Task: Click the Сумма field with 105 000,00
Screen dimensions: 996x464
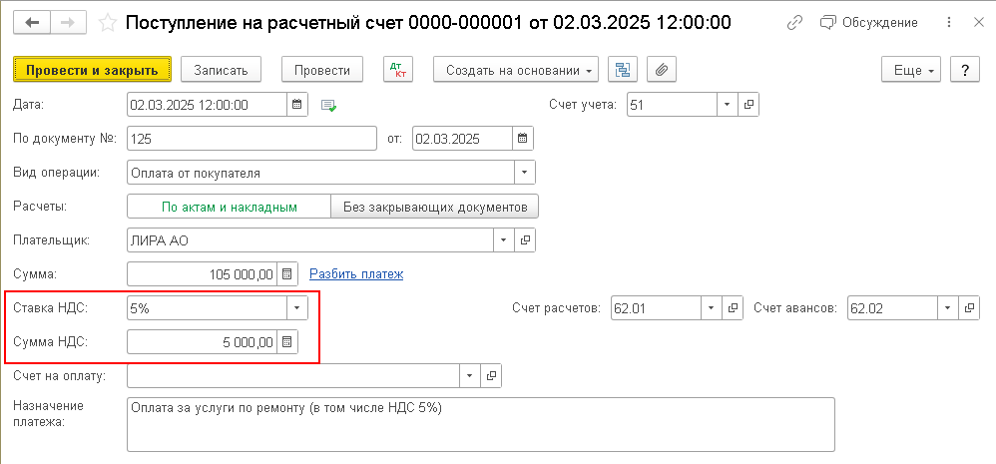Action: point(202,274)
